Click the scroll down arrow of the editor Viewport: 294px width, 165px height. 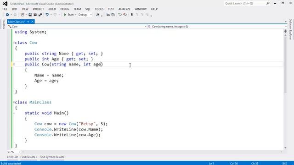coord(285,148)
